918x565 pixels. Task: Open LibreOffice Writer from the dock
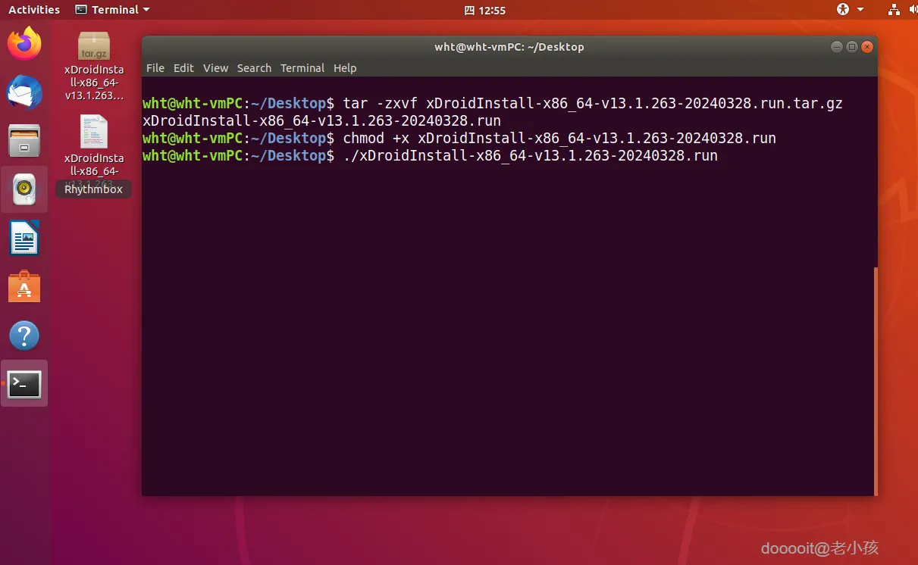point(24,239)
